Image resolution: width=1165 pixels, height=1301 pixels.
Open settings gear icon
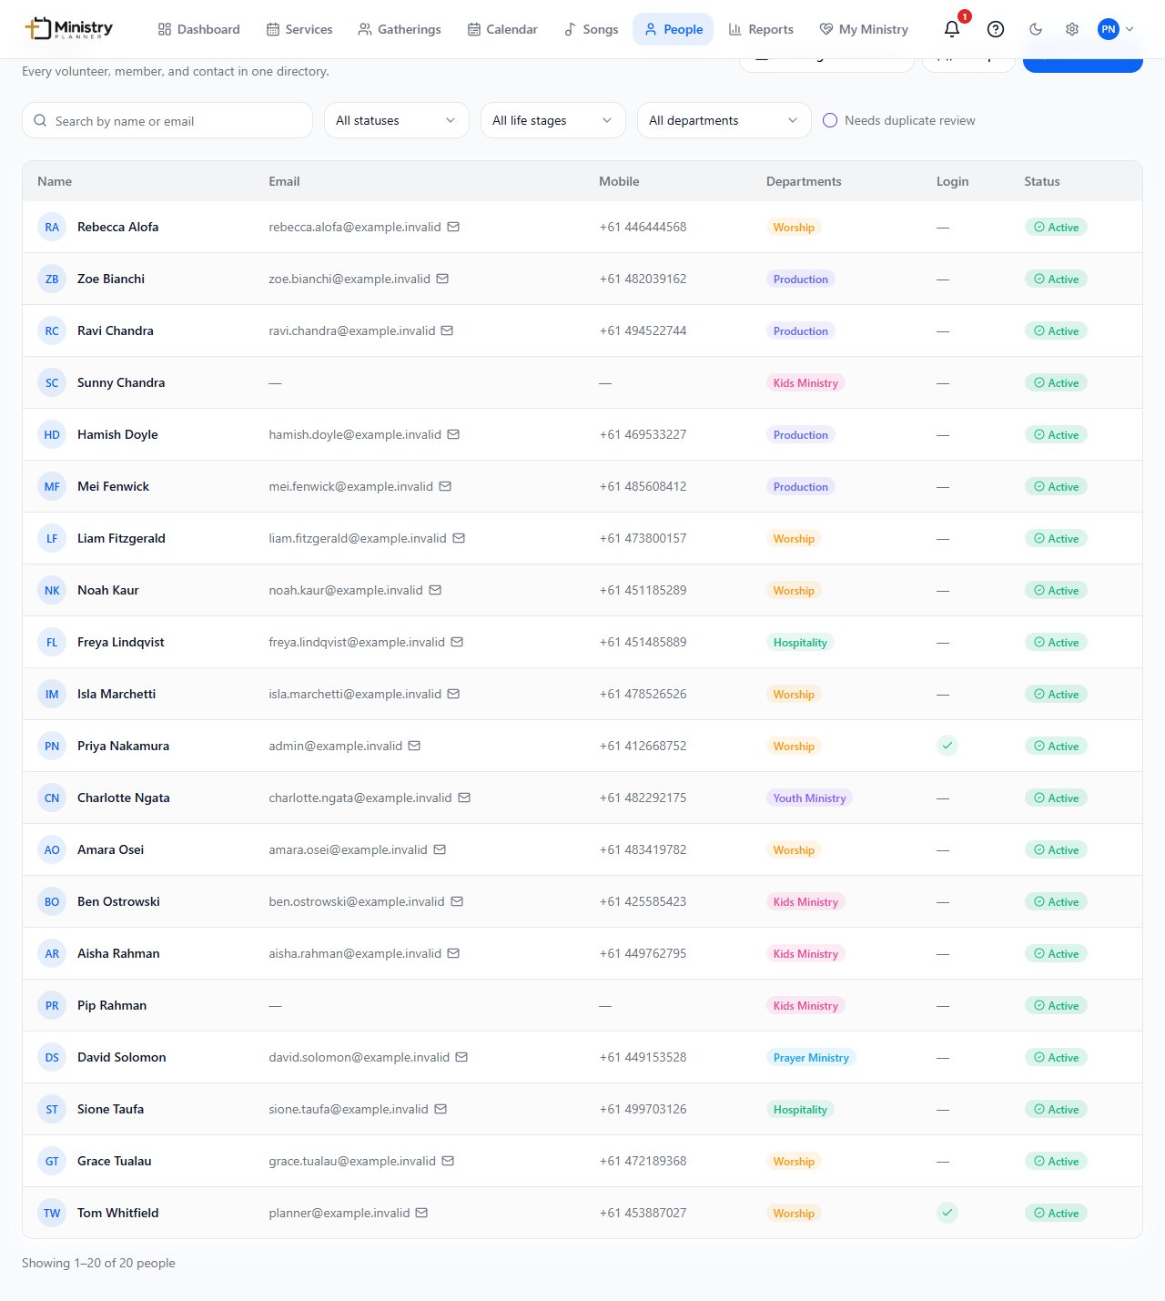(x=1072, y=29)
